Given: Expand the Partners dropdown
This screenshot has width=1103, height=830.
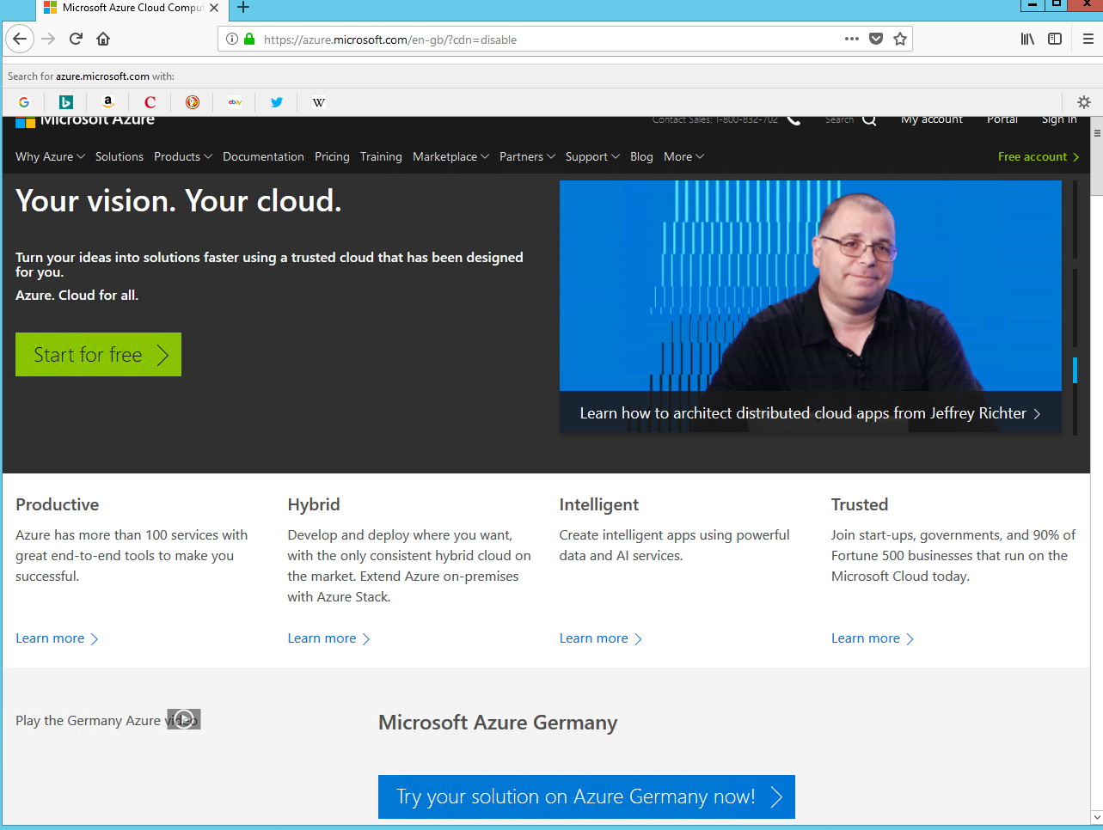Looking at the screenshot, I should (527, 156).
